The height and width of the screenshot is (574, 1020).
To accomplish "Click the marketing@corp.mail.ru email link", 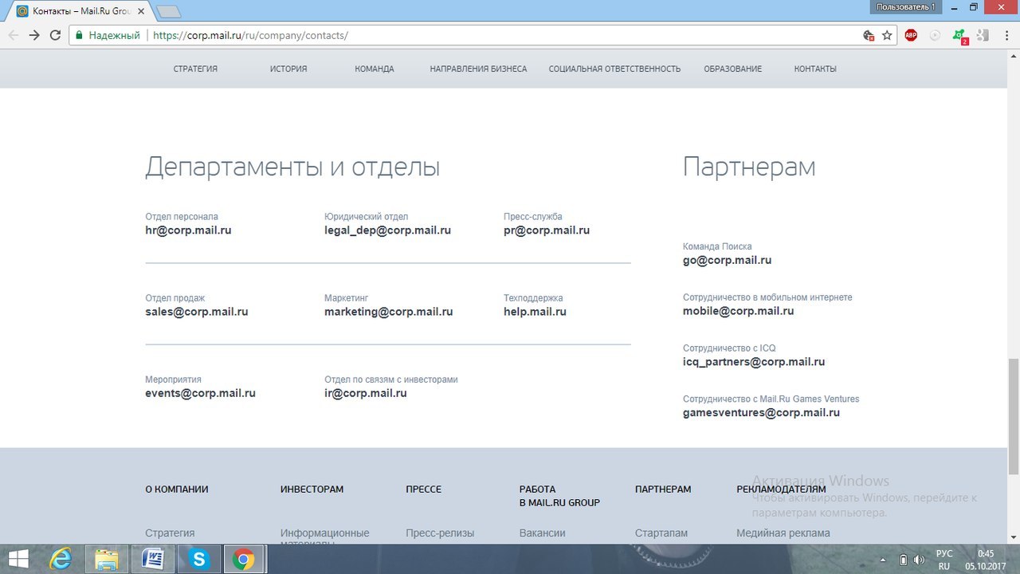I will pos(389,312).
